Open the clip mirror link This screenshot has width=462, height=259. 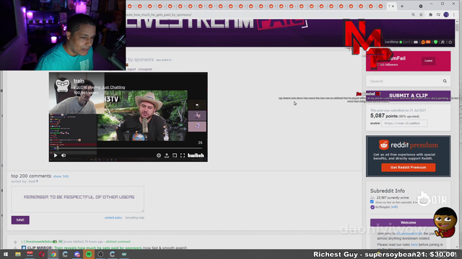point(98,247)
